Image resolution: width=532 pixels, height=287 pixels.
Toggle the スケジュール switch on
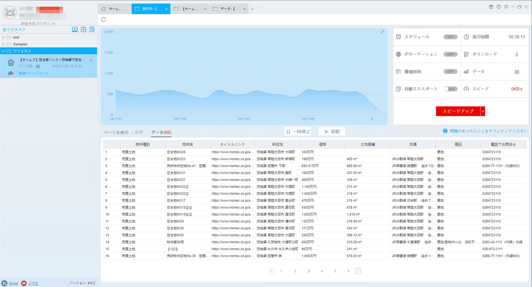(x=450, y=37)
